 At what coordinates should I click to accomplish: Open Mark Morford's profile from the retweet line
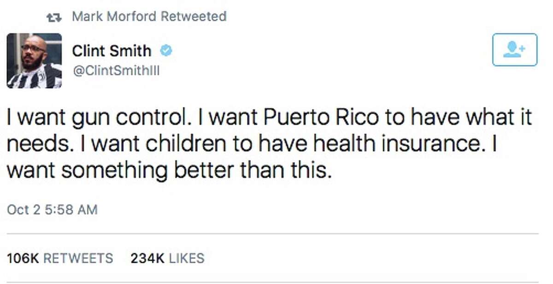click(114, 17)
